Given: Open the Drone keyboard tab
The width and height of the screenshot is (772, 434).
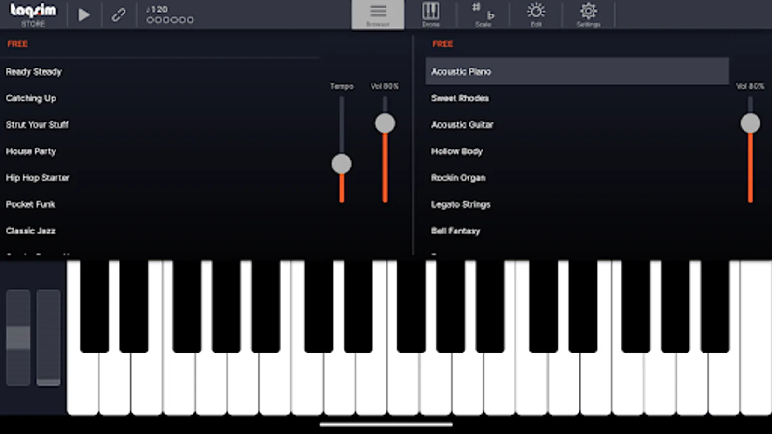Looking at the screenshot, I should 430,15.
